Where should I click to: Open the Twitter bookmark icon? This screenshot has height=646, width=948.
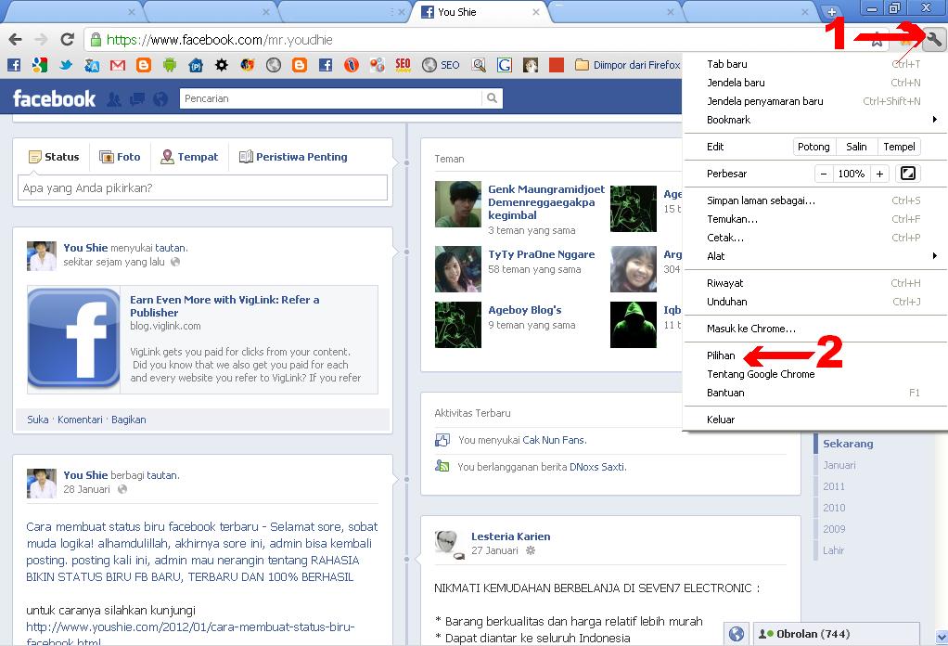tap(66, 65)
